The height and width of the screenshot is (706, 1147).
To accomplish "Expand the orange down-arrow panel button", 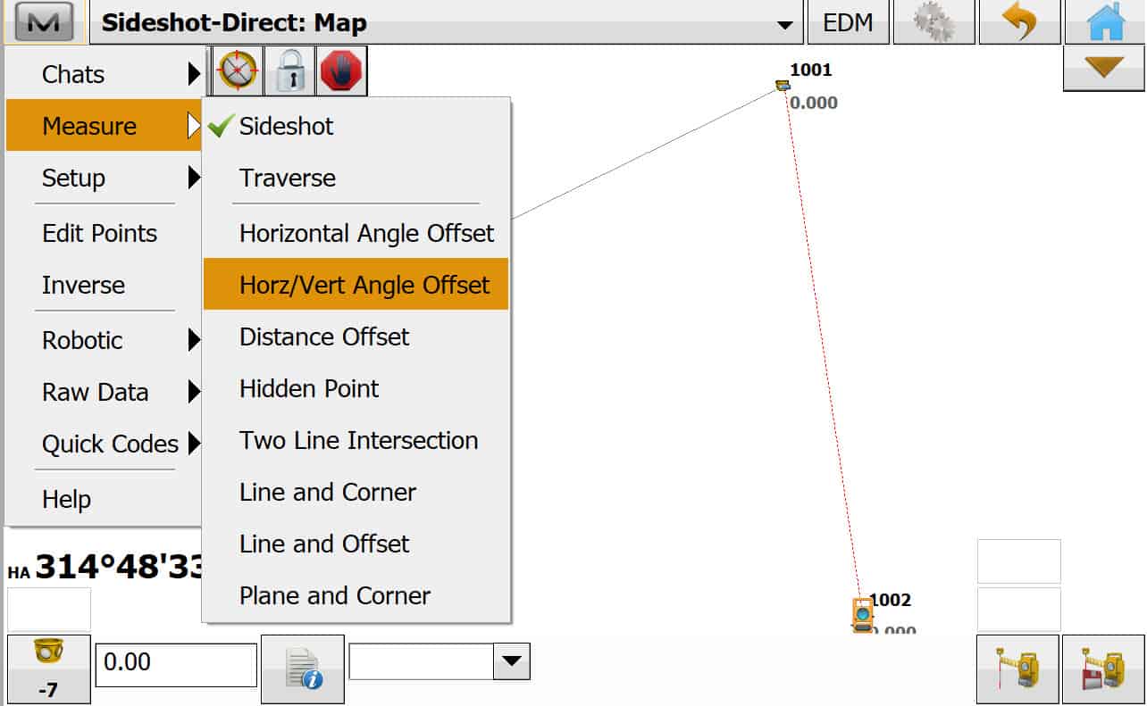I will [x=1104, y=68].
